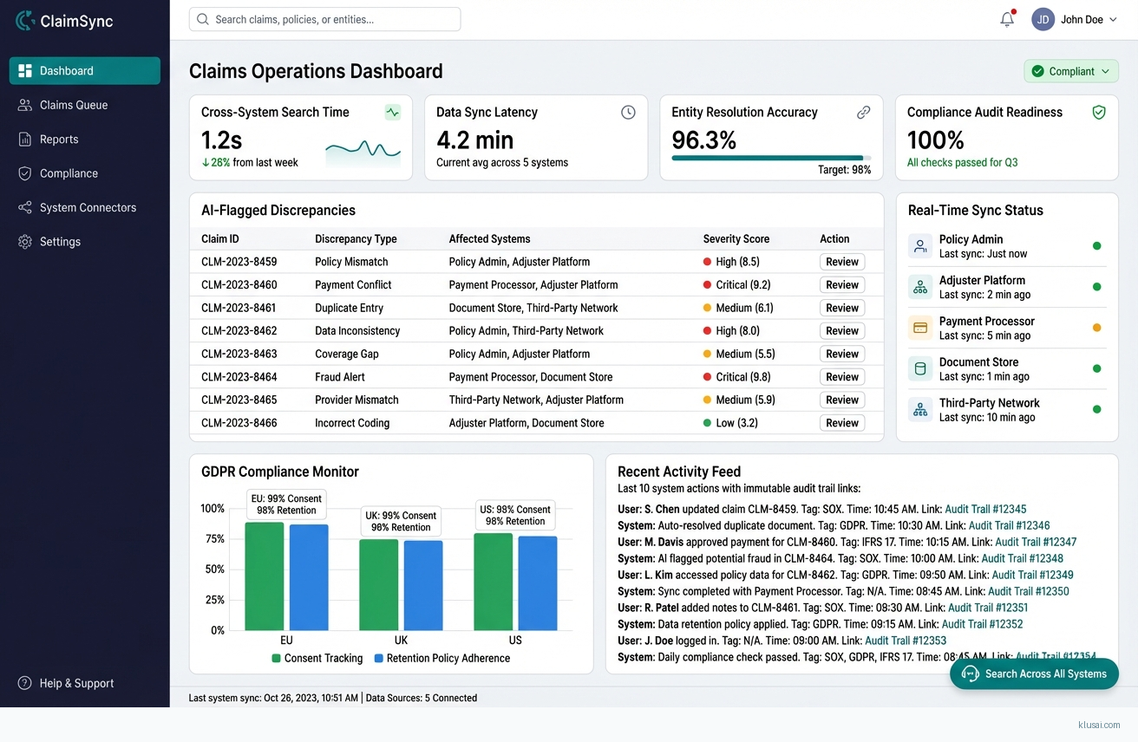Click the shield icon on Compliance Audit Readiness
The height and width of the screenshot is (742, 1138).
pyautogui.click(x=1098, y=112)
